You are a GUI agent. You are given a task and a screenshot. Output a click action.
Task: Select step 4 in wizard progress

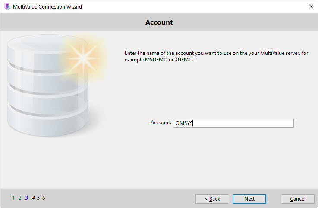pos(33,198)
